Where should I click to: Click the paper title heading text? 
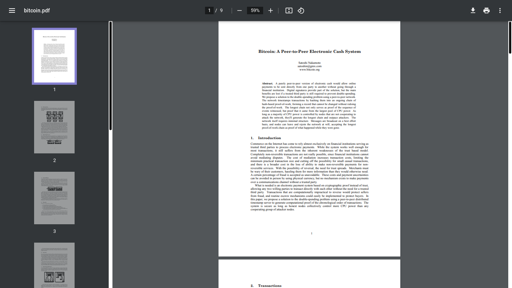click(x=309, y=52)
